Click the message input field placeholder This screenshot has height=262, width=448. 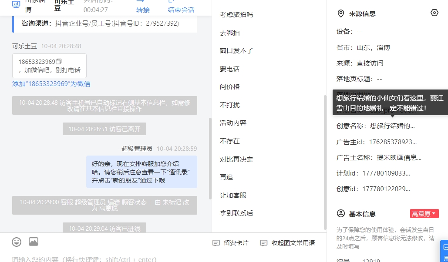[x=84, y=259]
